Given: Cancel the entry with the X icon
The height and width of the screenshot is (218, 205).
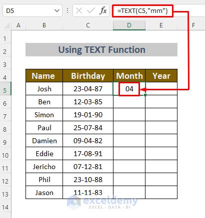Looking at the screenshot, I should click(79, 11).
